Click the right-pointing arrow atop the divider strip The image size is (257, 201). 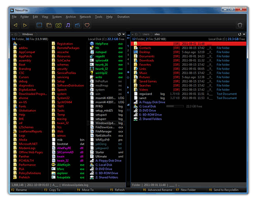[128, 35]
